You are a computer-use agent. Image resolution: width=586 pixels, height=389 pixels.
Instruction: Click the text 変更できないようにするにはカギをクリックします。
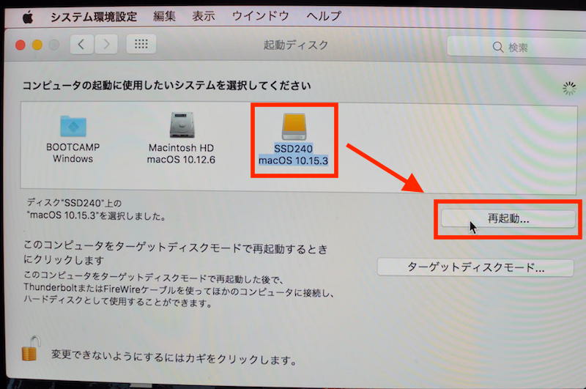pos(174,357)
